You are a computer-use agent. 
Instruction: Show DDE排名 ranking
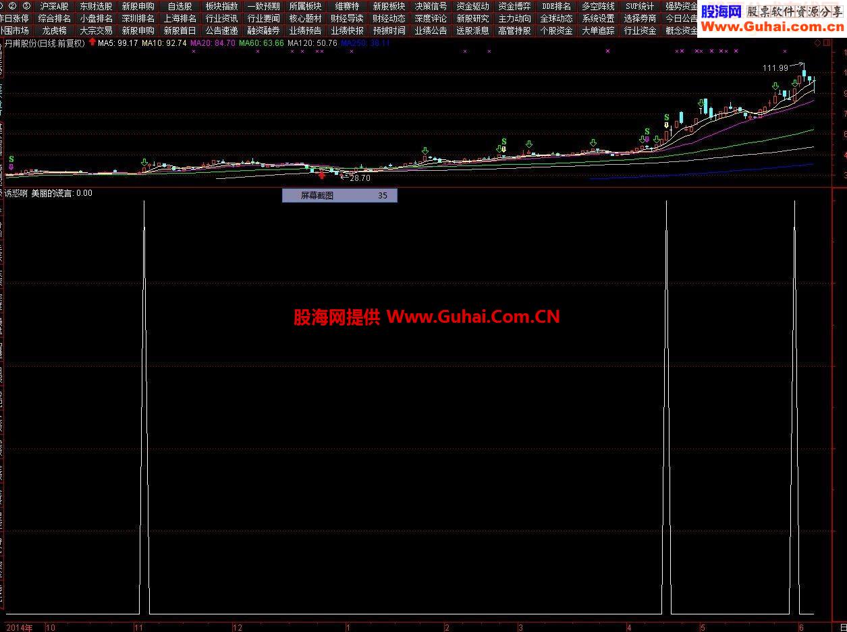[557, 6]
